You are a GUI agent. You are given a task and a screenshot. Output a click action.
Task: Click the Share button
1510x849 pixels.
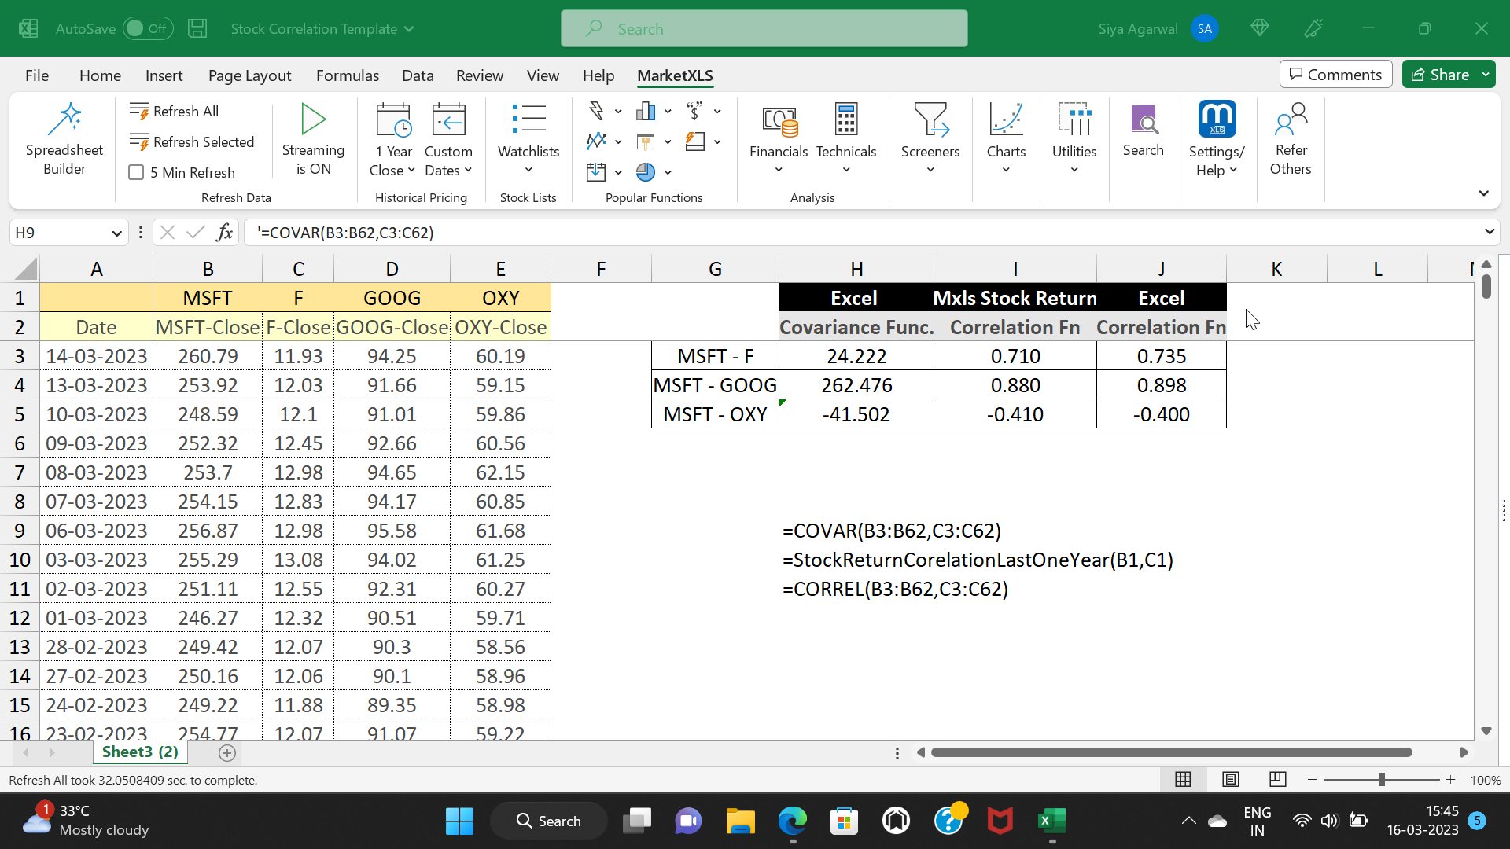click(1440, 75)
